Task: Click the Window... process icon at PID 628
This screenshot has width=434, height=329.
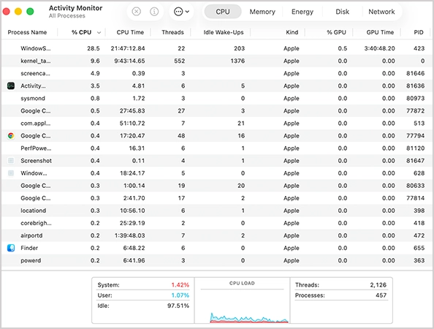Action: pos(11,173)
